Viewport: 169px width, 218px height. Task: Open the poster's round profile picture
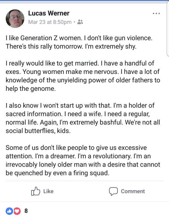pyautogui.click(x=15, y=19)
